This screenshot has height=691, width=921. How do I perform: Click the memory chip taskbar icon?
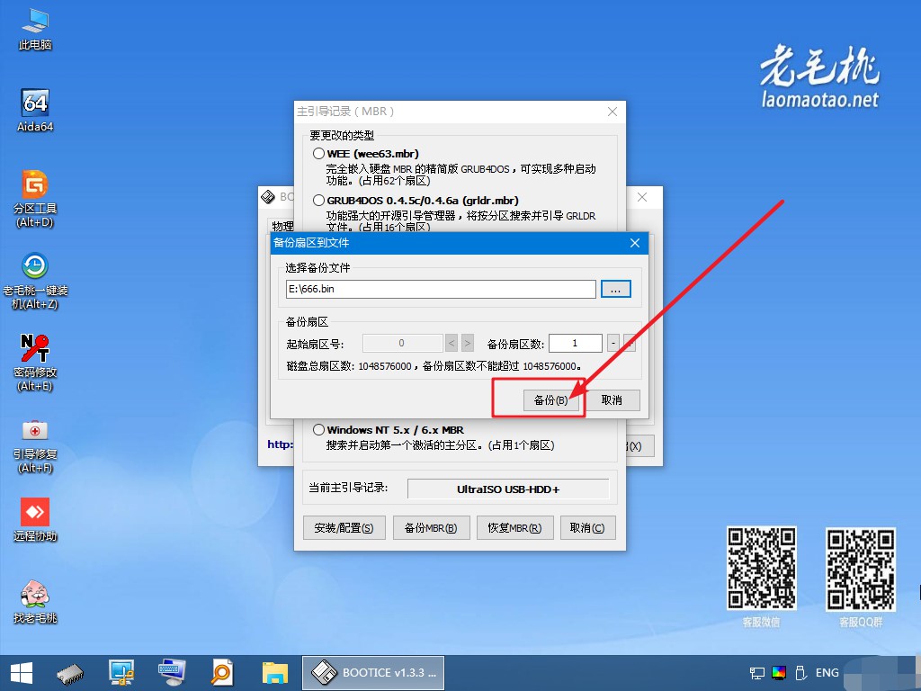(70, 673)
